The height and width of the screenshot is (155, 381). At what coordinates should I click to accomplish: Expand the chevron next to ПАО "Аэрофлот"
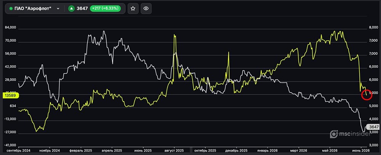[58, 8]
